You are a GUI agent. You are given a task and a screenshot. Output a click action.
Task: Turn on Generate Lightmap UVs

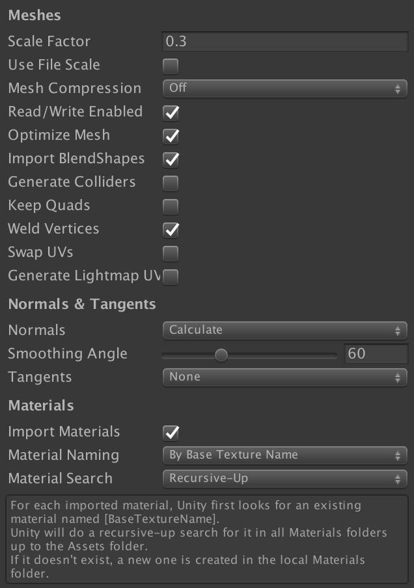pyautogui.click(x=170, y=276)
